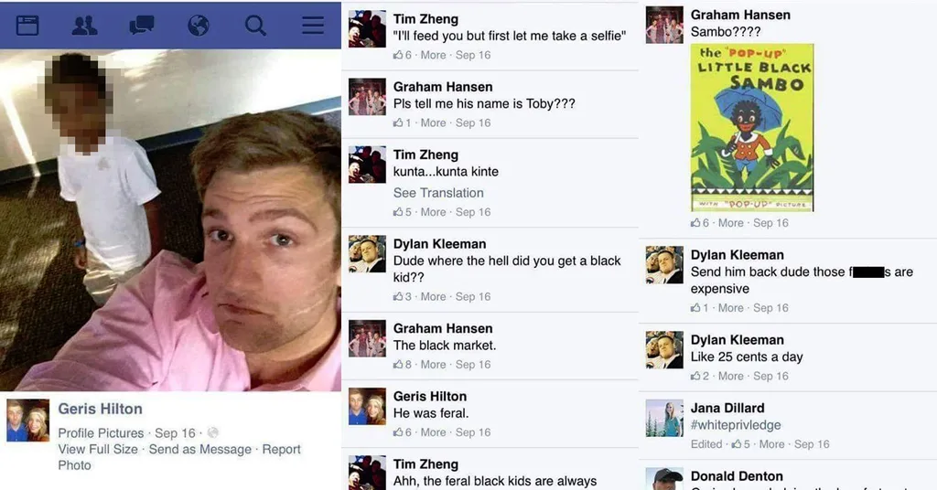This screenshot has width=937, height=490.
Task: Open the book cover image attachment
Action: coord(752,128)
